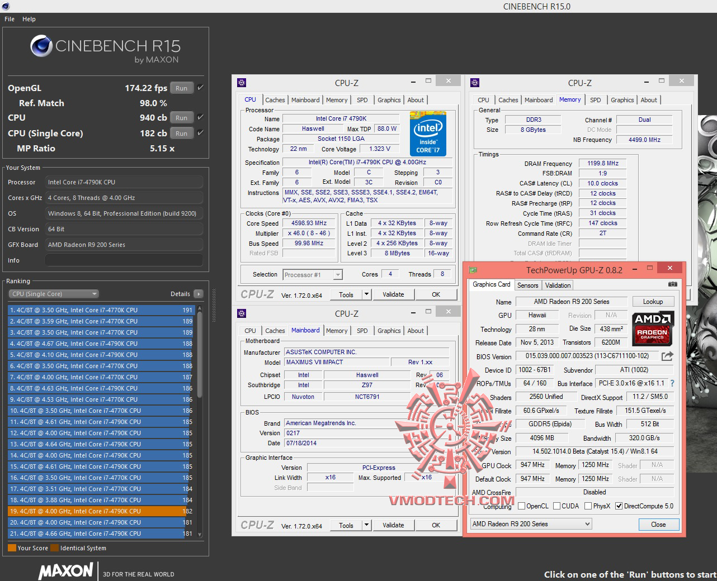Image resolution: width=717 pixels, height=581 pixels.
Task: Click the MAXON logo at the bottom
Action: (x=66, y=571)
